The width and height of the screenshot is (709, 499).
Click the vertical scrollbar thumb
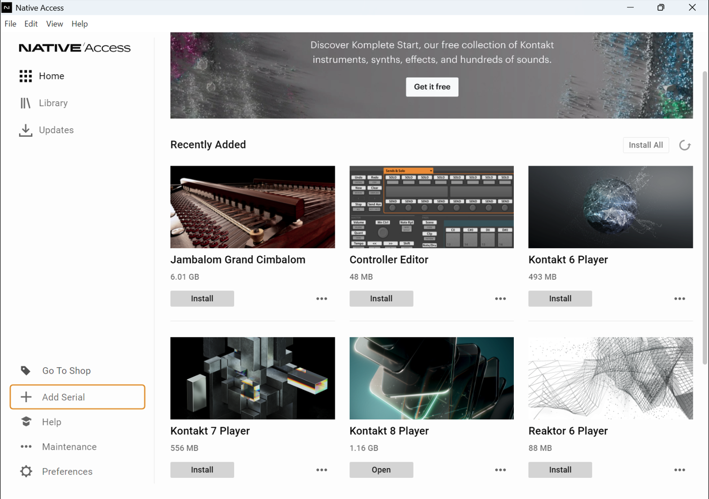coord(705,218)
